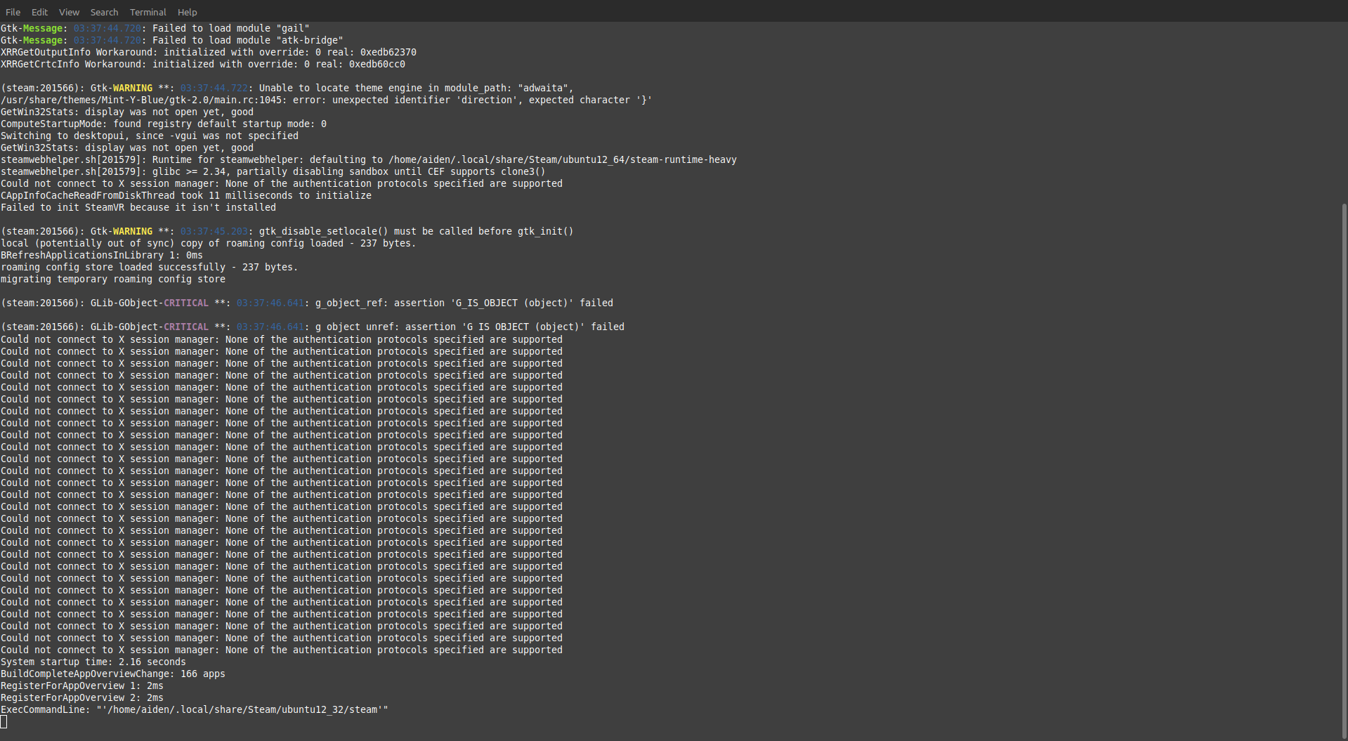Click the Gtk-WARNING adwaita theme line
1348x741 pixels.
[287, 88]
